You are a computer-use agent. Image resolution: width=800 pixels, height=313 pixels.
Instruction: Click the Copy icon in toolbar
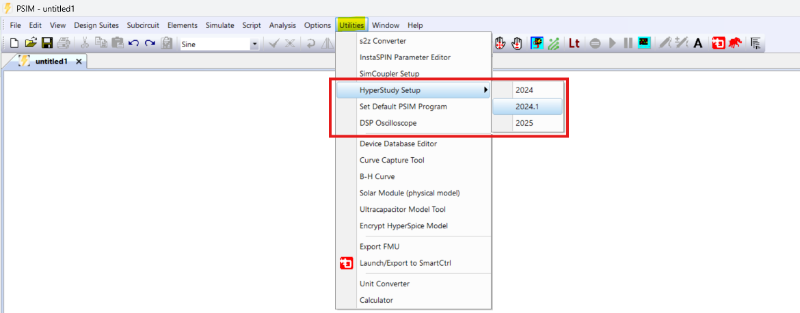[x=101, y=44]
